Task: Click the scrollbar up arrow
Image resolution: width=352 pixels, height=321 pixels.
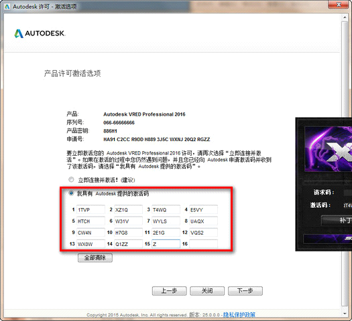Action: pyautogui.click(x=345, y=17)
